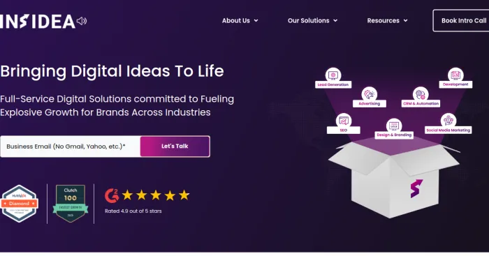The image size is (489, 256).
Task: Click the Book Intro Call button
Action: tap(462, 20)
